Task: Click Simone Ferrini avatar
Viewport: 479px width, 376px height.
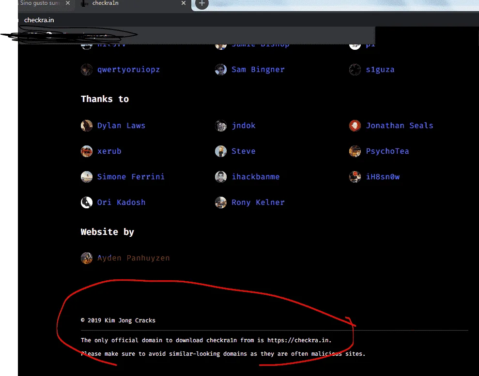Action: pos(87,177)
